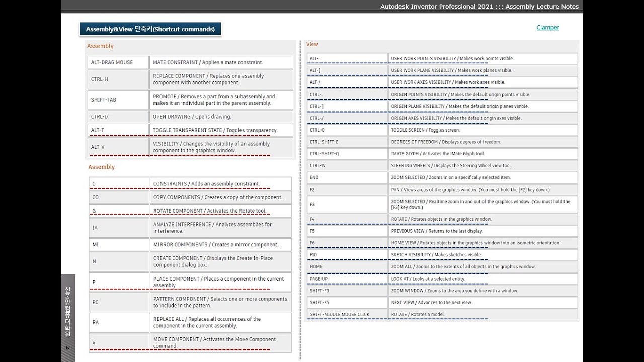The height and width of the screenshot is (362, 644).
Task: Select the CTRL-SHIFT-E shortcut cell
Action: point(348,142)
